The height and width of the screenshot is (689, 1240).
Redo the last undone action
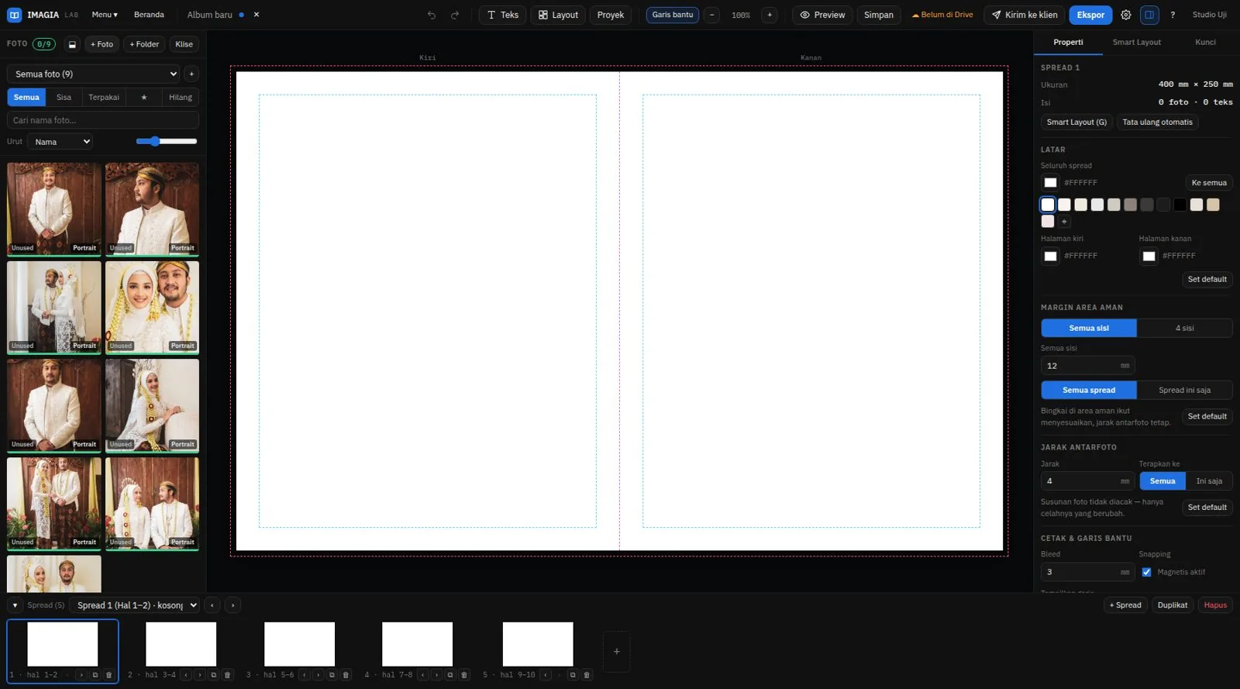pos(455,15)
